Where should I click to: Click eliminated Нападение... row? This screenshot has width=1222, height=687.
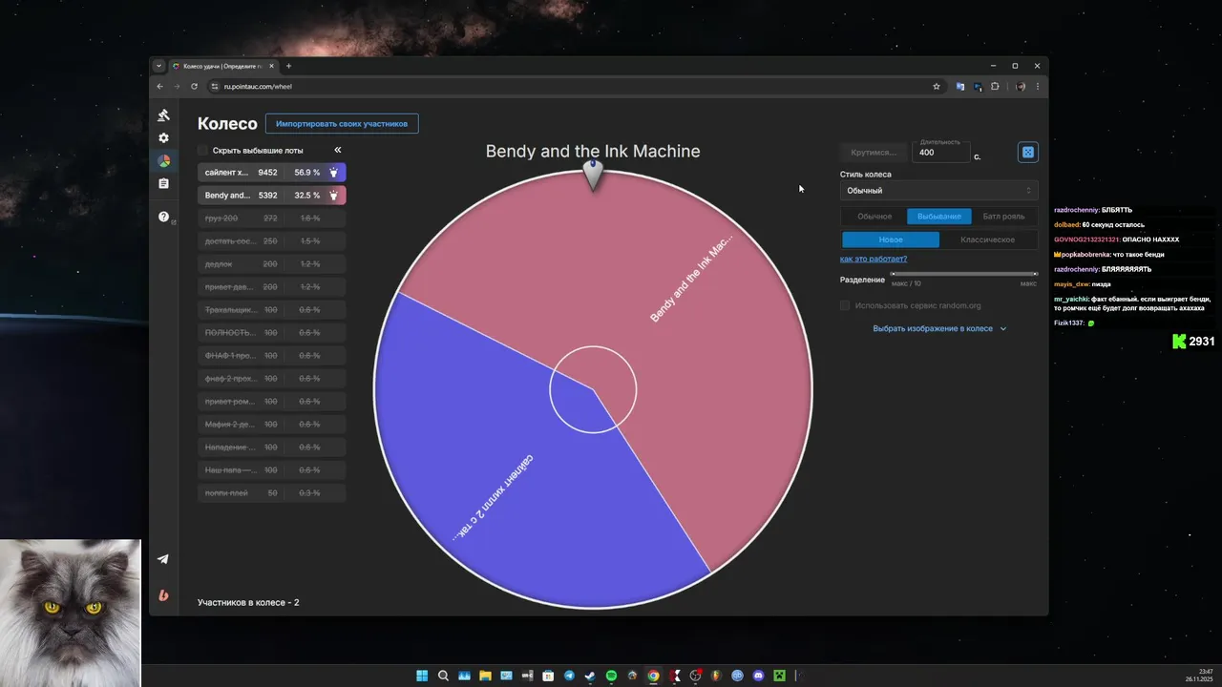coord(272,448)
